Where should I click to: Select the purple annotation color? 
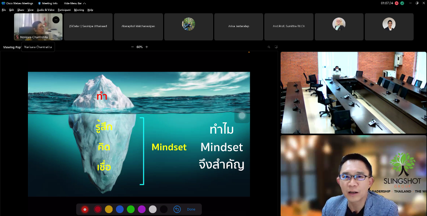click(142, 209)
